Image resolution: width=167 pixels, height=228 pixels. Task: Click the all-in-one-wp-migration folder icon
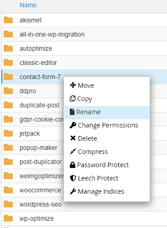pyautogui.click(x=8, y=34)
